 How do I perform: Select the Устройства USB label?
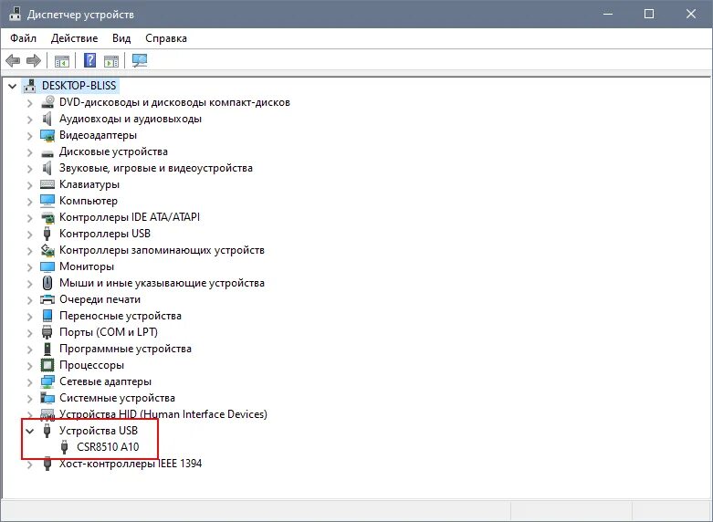[x=99, y=430]
